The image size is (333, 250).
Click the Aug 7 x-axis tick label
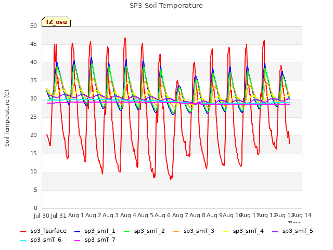(x=180, y=215)
